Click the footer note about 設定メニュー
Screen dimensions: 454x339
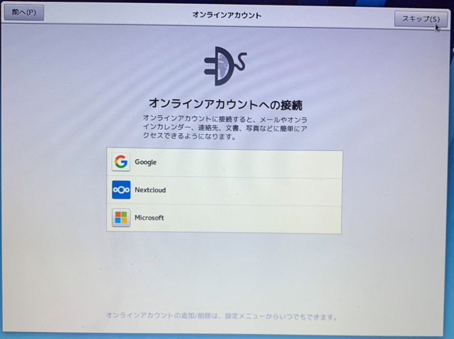[x=222, y=316]
